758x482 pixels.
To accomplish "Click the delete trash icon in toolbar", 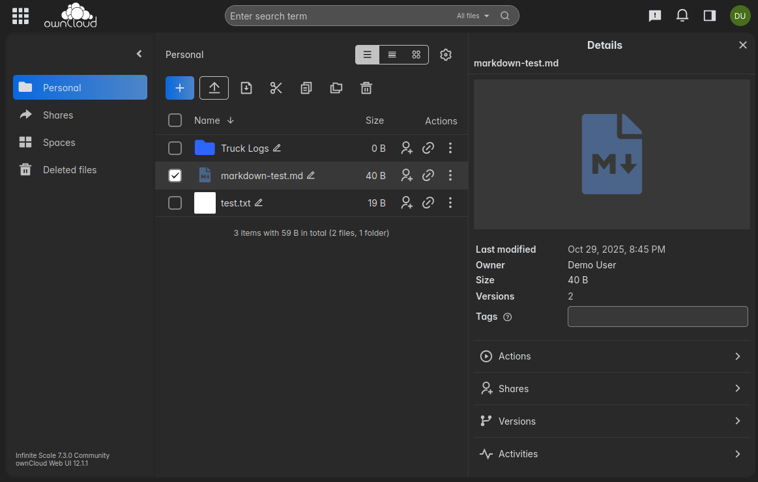I will [x=366, y=88].
